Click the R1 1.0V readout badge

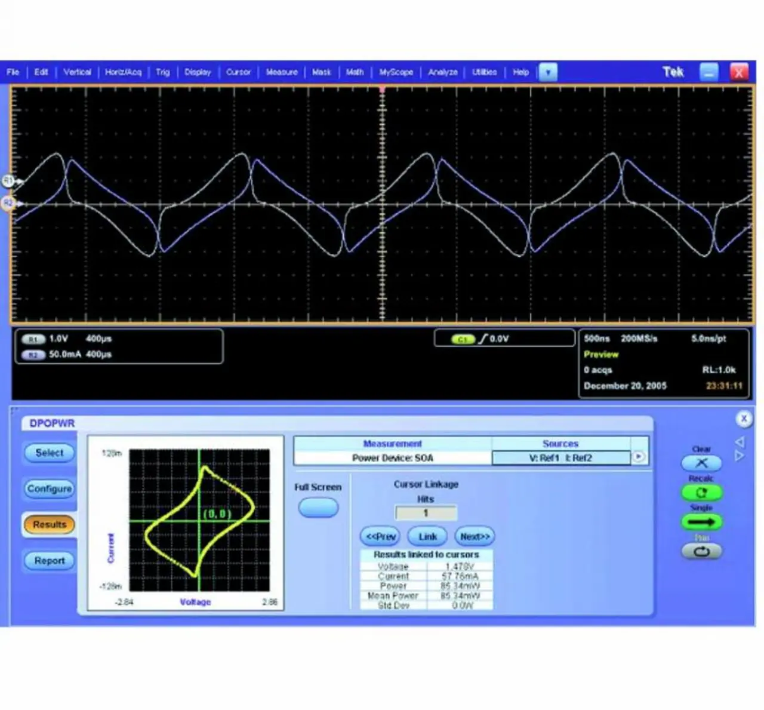(x=33, y=339)
